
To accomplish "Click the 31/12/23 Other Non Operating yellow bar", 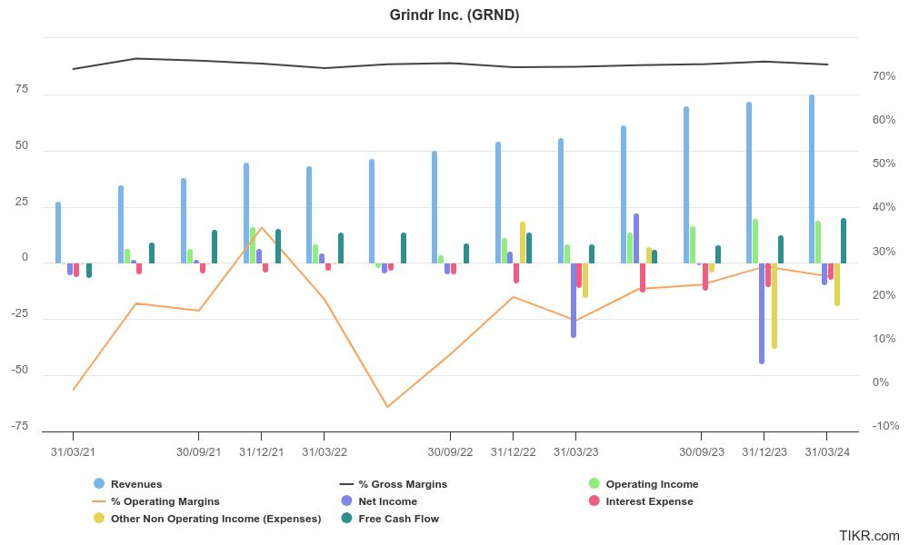I will pos(774,306).
